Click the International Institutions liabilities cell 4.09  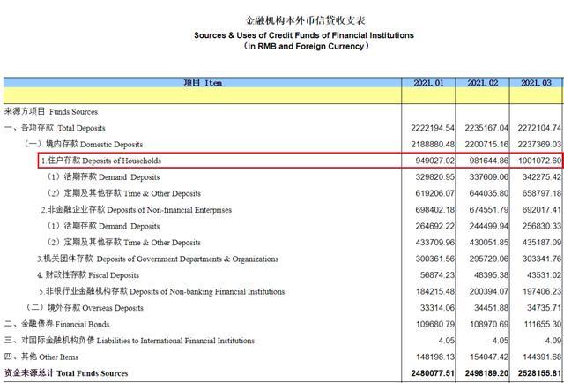pos(554,341)
